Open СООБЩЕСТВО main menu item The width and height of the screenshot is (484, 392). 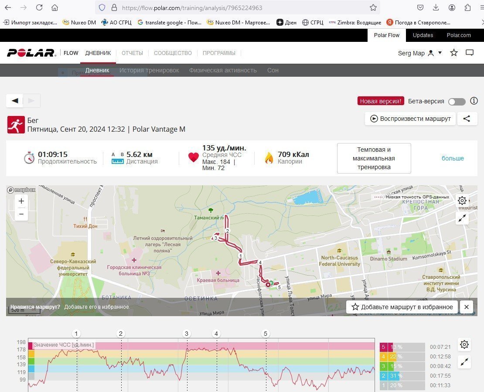tap(173, 53)
